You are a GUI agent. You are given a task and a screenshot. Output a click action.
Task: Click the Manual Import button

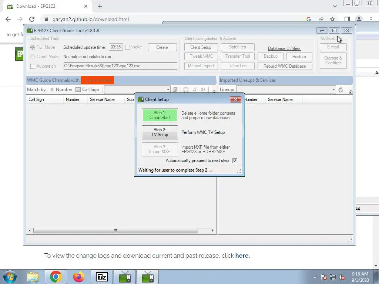(201, 66)
